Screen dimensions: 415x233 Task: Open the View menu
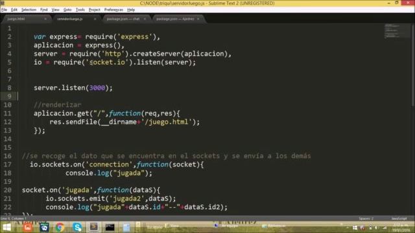(55, 10)
